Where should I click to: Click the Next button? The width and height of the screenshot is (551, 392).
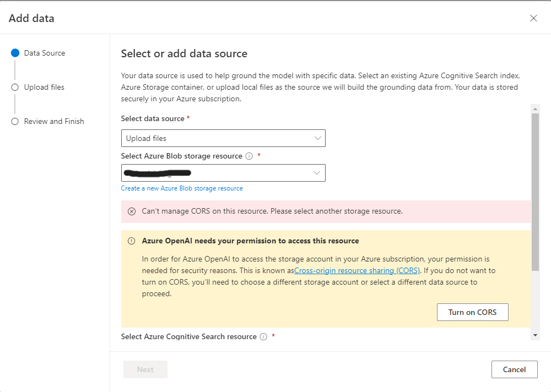pyautogui.click(x=145, y=369)
